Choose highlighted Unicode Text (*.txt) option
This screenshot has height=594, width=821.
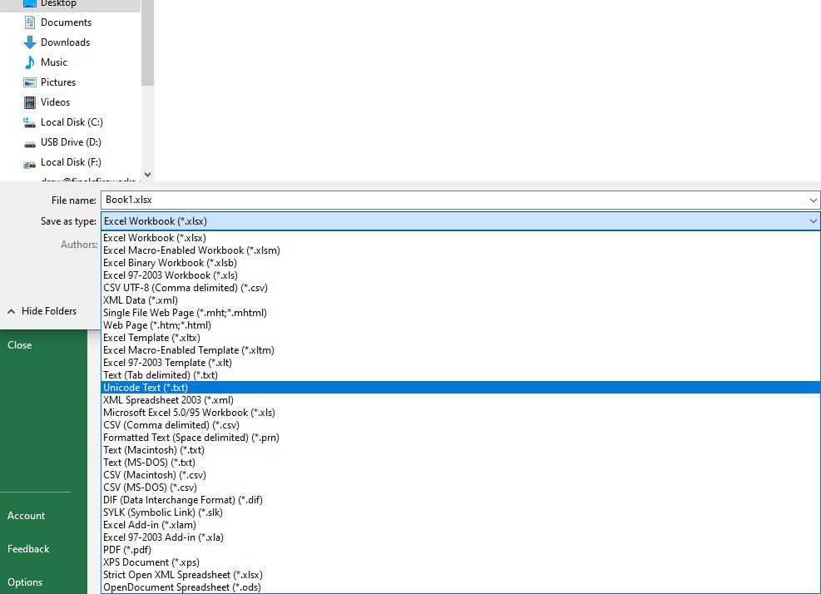point(460,388)
